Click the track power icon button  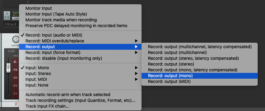click(x=7, y=13)
